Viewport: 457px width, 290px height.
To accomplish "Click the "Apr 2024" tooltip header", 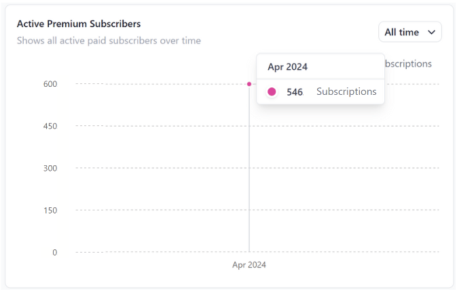I will (x=287, y=66).
